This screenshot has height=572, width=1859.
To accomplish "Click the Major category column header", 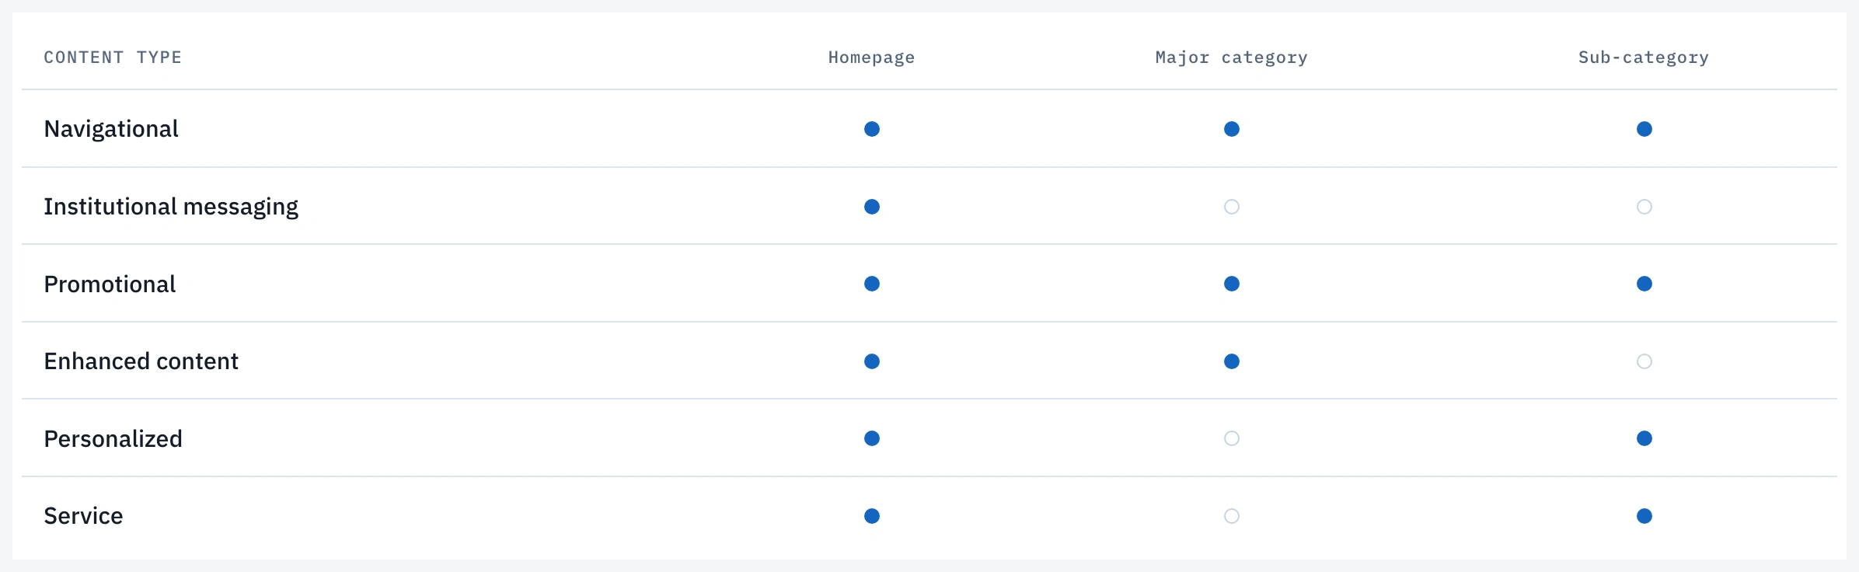I will pos(1232,58).
